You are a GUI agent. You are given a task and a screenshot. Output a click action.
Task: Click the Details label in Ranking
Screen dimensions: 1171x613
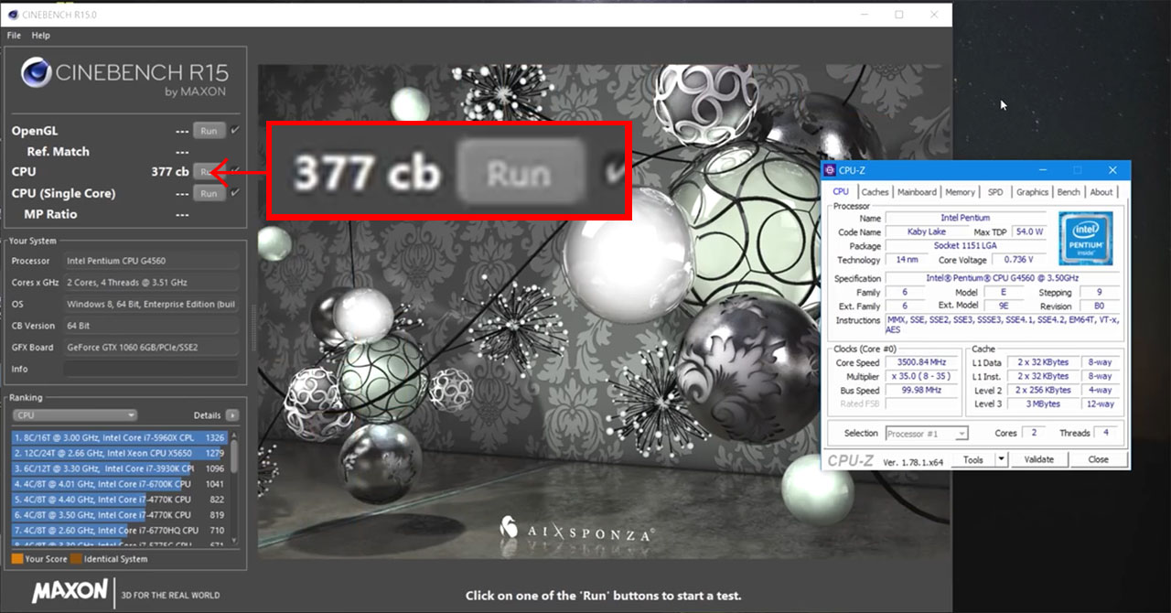tap(208, 415)
